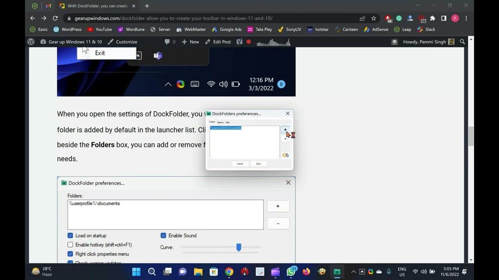Click Save in DockFolders preferences
The height and width of the screenshot is (280, 499).
click(258, 164)
